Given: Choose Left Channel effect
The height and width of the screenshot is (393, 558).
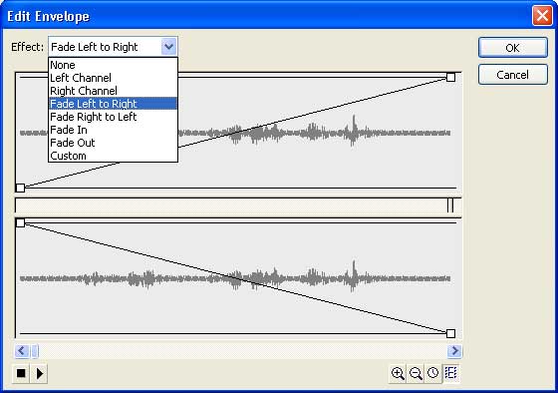Looking at the screenshot, I should coord(113,78).
